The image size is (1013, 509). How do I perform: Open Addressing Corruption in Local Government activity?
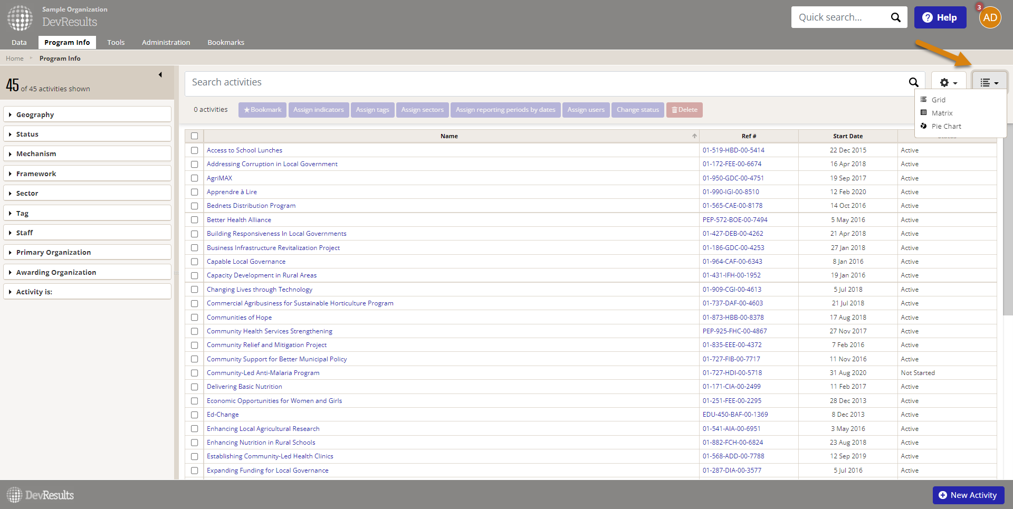272,164
